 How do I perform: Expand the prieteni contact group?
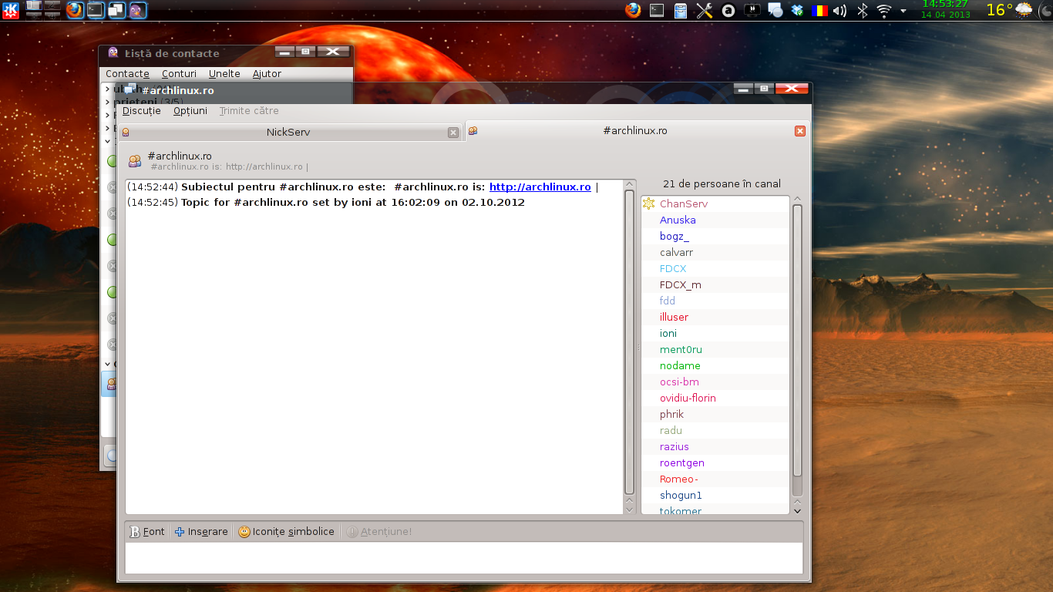107,102
